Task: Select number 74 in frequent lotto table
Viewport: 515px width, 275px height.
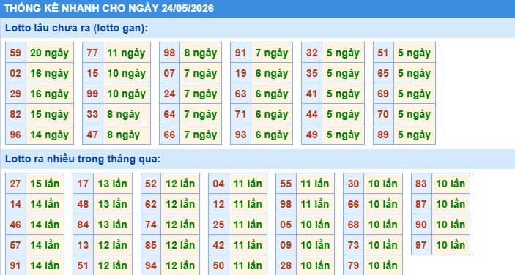Action: click(151, 225)
